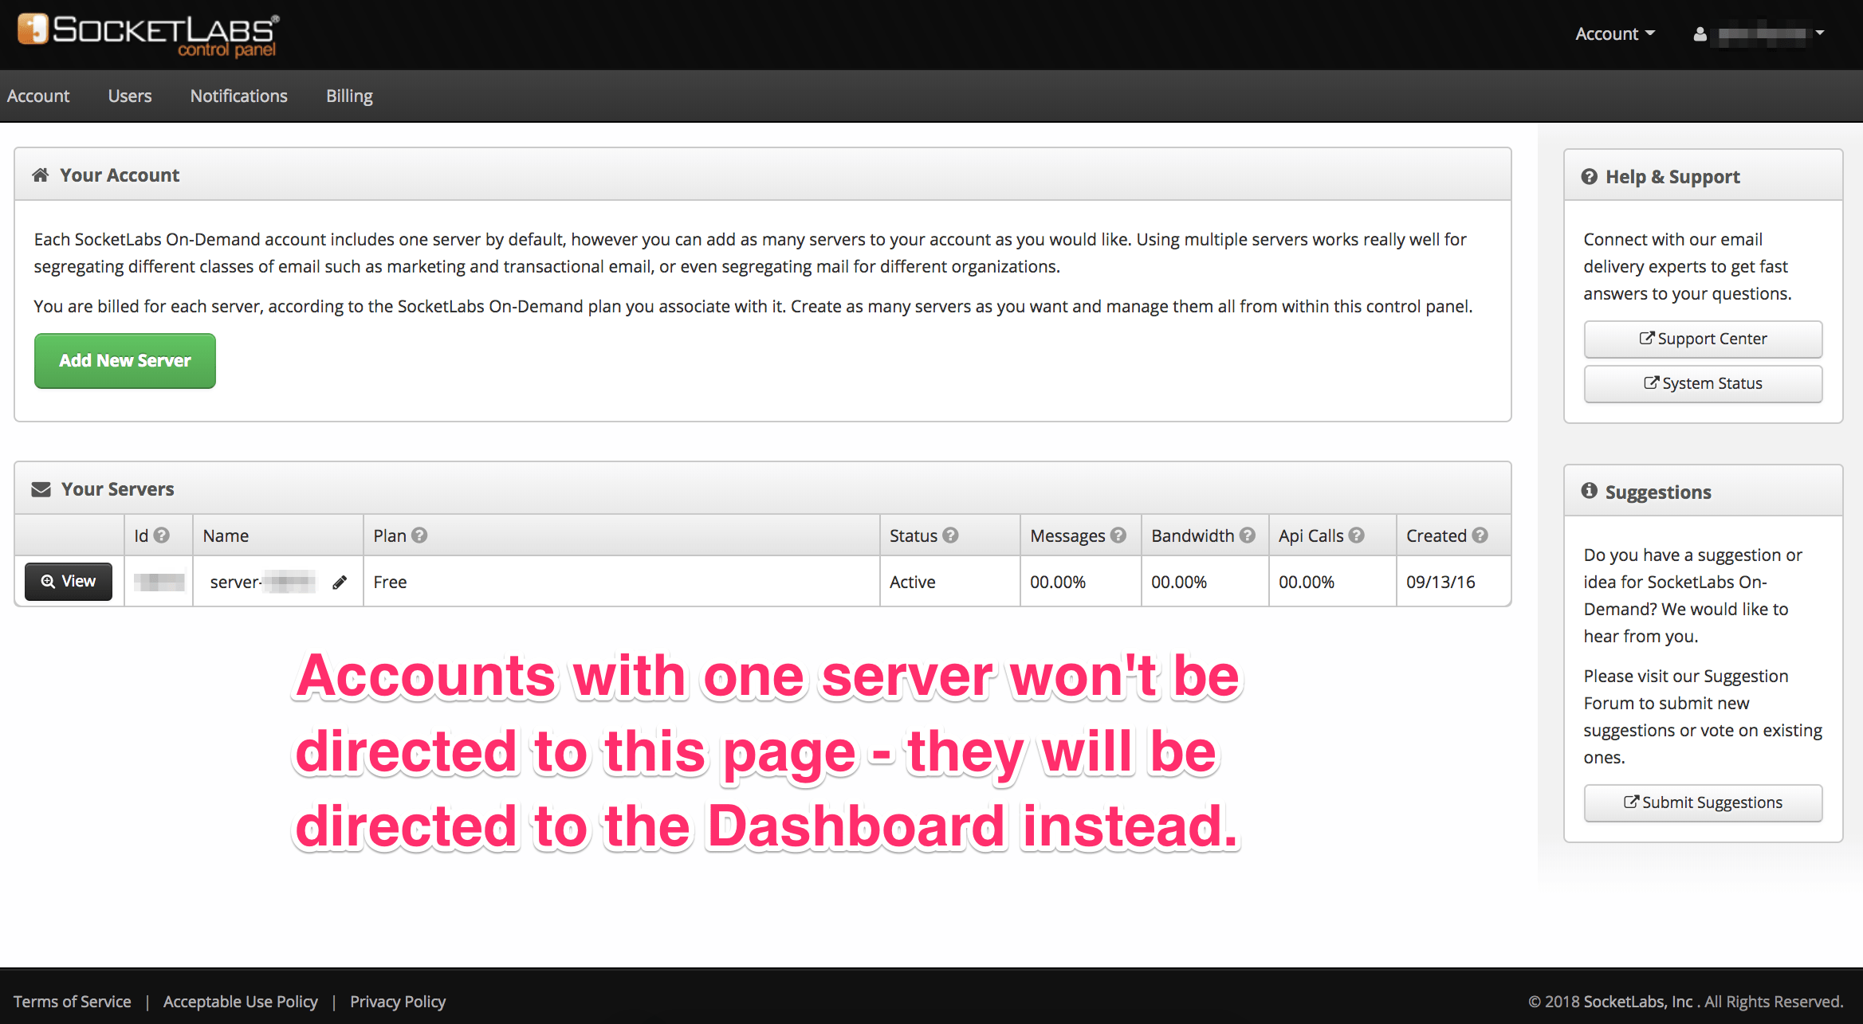This screenshot has height=1024, width=1863.
Task: Click the envelope icon on Your Servers header
Action: tap(41, 488)
